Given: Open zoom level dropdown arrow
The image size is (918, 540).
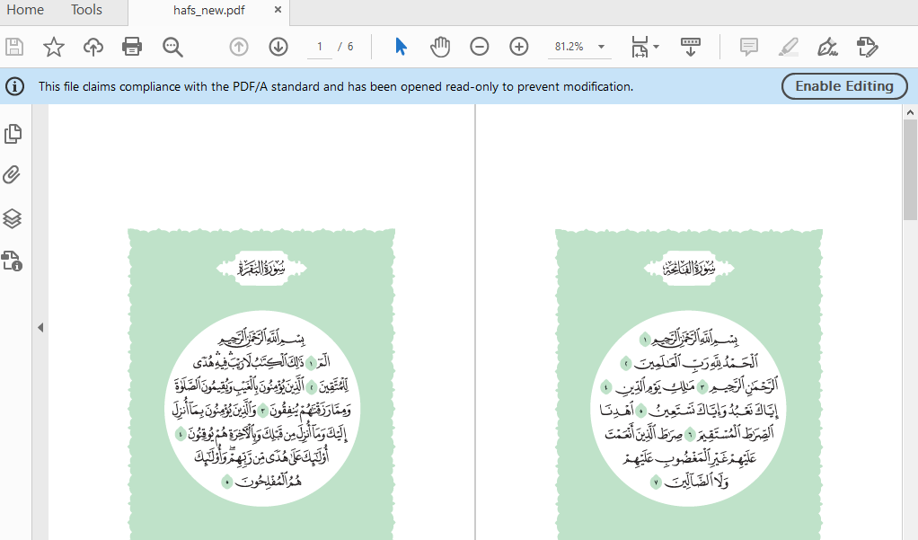Looking at the screenshot, I should [601, 47].
